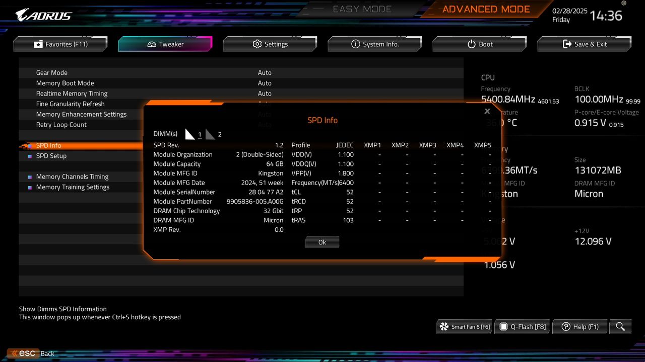Select Memory Enhancement Settings
The height and width of the screenshot is (362, 645).
81,114
